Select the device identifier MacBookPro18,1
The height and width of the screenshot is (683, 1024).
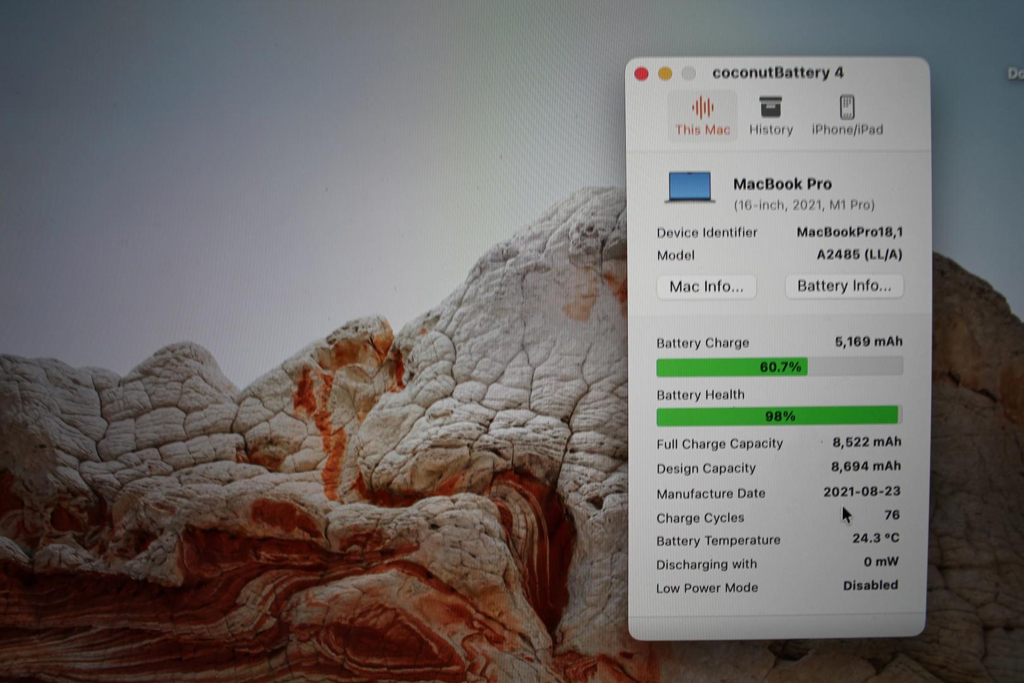tap(850, 232)
